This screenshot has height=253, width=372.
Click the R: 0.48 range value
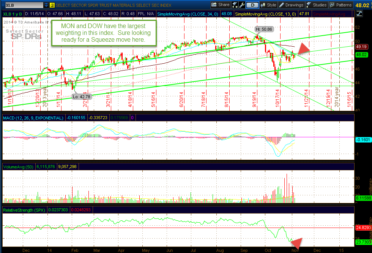(x=128, y=14)
